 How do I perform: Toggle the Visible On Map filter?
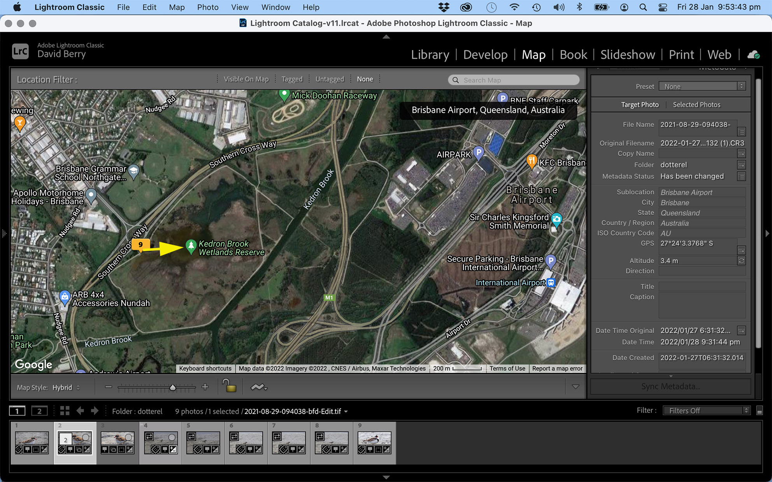246,79
